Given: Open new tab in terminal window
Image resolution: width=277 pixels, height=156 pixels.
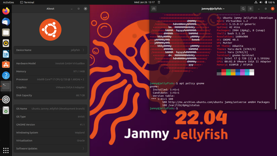Looking at the screenshot, I should tap(154, 9).
